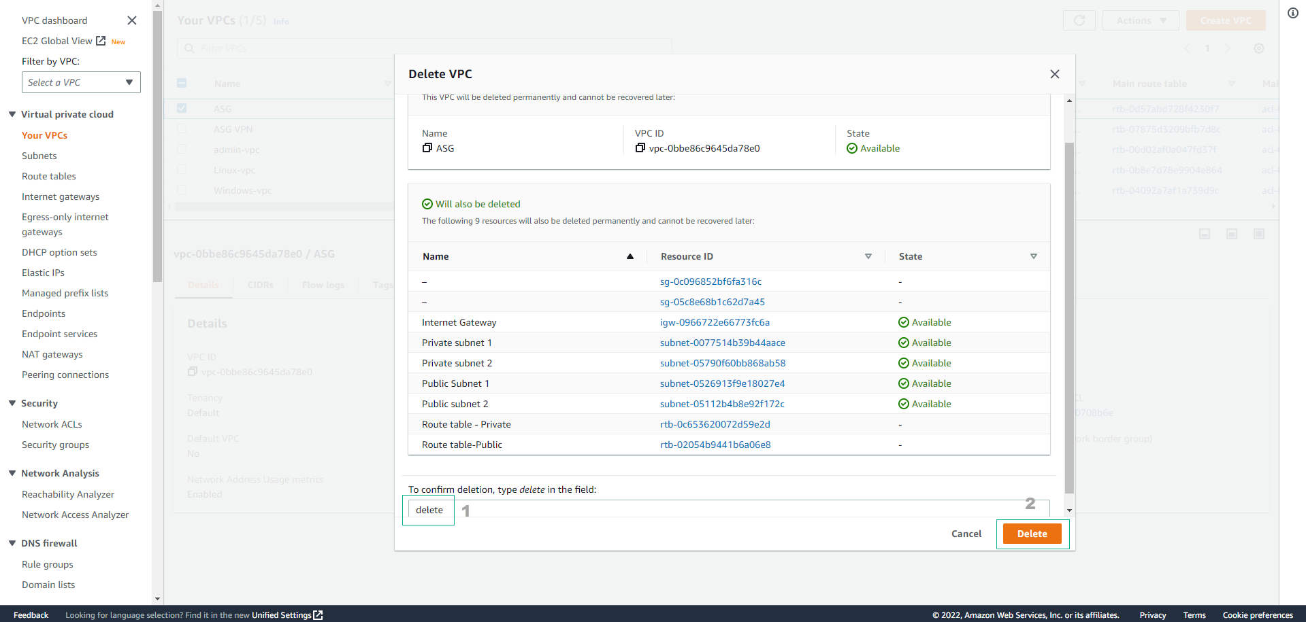1306x622 pixels.
Task: Open NAT gateways in the sidebar
Action: click(52, 354)
